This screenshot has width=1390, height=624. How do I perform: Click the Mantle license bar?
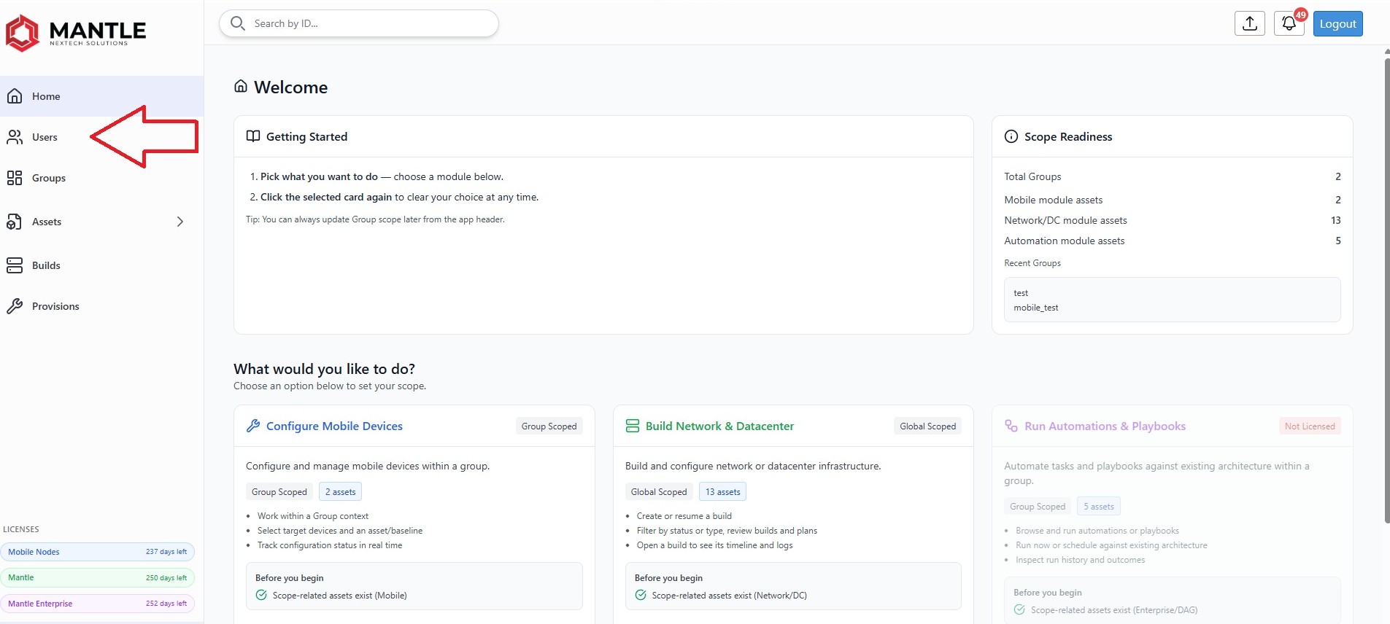98,577
